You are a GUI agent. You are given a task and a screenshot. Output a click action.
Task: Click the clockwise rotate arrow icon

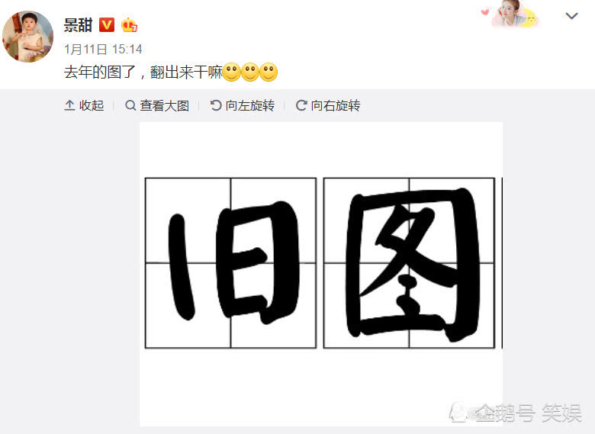point(301,105)
